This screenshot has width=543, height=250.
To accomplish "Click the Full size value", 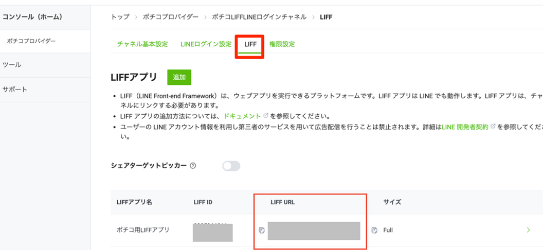I will 388,230.
